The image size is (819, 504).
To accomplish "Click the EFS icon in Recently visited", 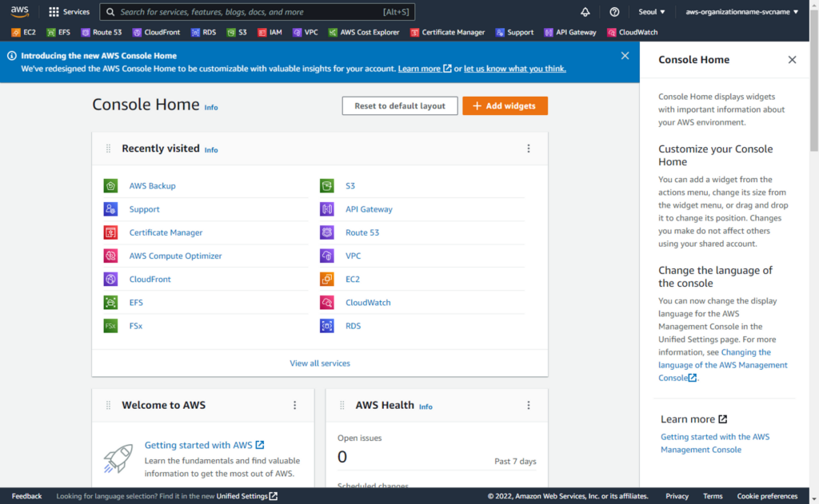I will 110,303.
